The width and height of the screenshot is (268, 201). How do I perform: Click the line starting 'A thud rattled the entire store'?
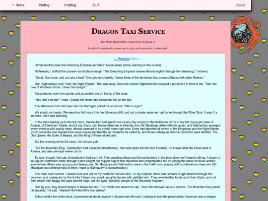click(x=126, y=197)
